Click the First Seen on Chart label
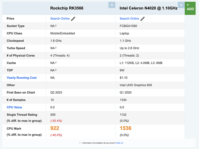 point(21,92)
